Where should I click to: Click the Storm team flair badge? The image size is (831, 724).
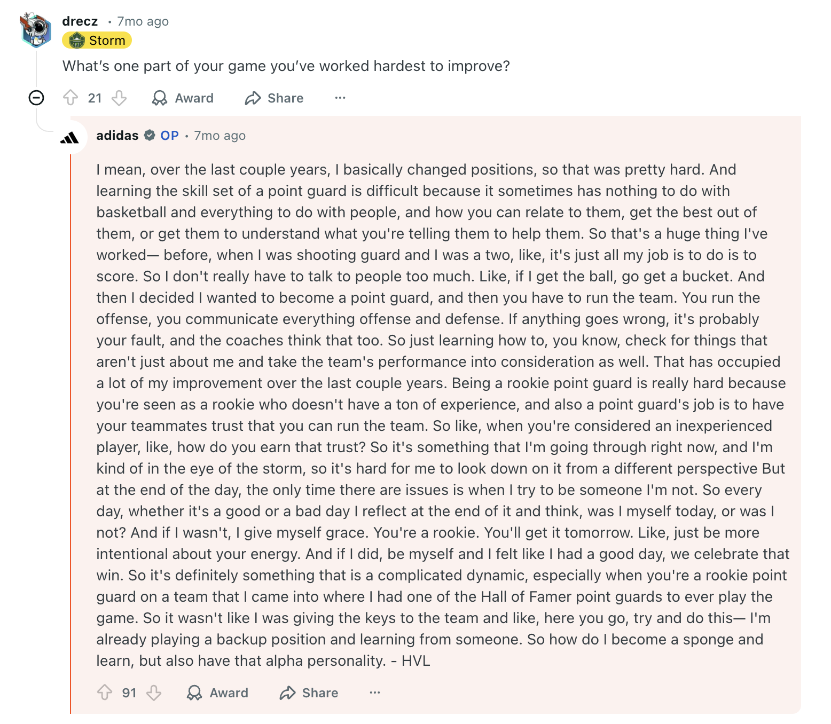click(x=97, y=41)
